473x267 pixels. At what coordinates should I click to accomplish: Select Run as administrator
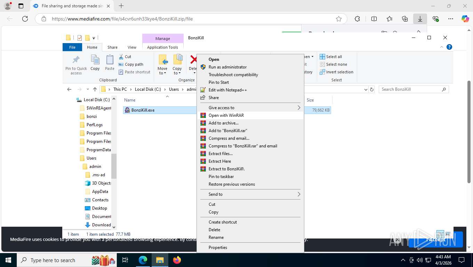[x=250, y=67]
